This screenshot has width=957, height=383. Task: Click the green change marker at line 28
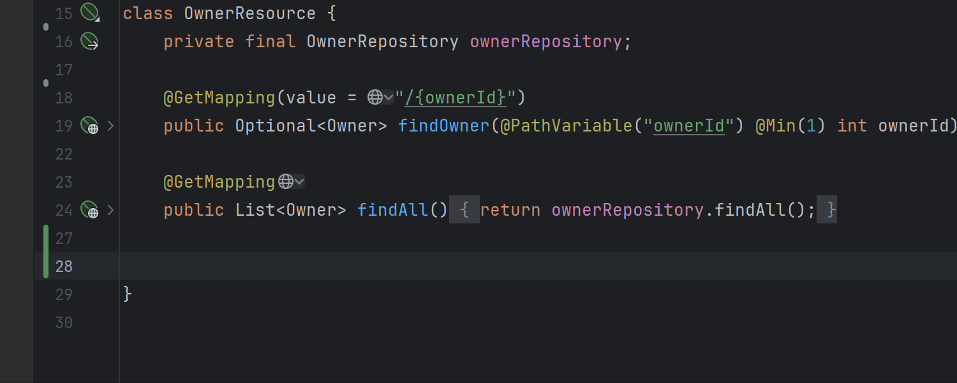pos(46,266)
